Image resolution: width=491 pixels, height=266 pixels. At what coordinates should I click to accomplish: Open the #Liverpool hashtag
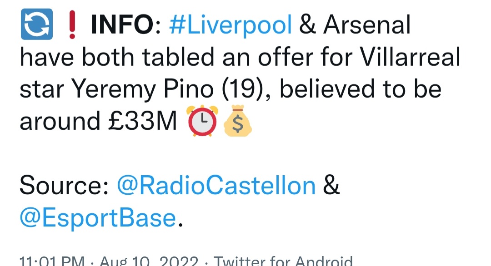click(x=230, y=25)
